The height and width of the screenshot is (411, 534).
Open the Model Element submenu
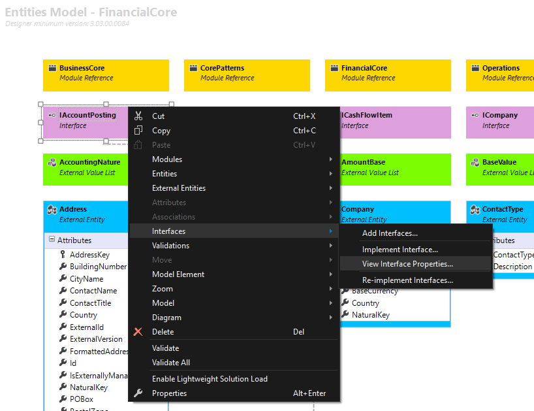[234, 274]
